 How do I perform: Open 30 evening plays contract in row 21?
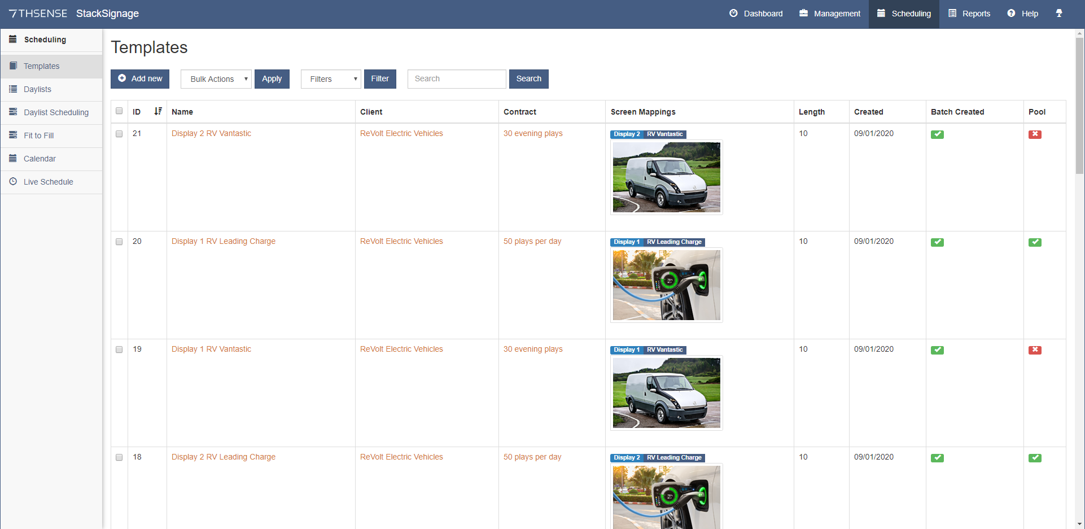pos(533,133)
